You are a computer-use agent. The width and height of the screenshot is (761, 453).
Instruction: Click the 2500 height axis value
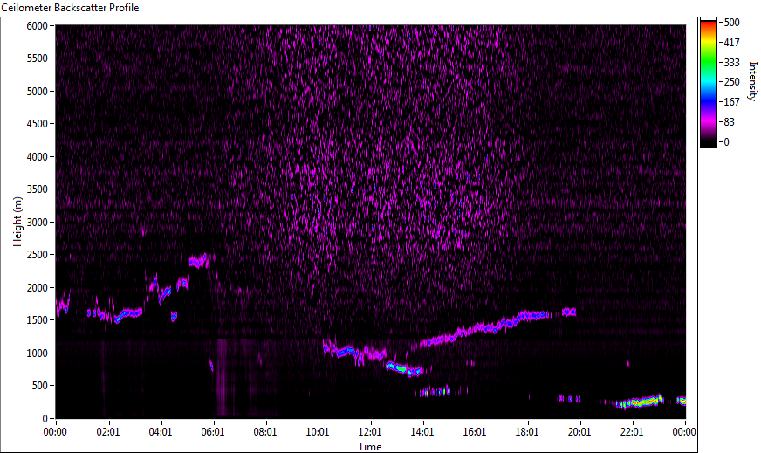[37, 255]
